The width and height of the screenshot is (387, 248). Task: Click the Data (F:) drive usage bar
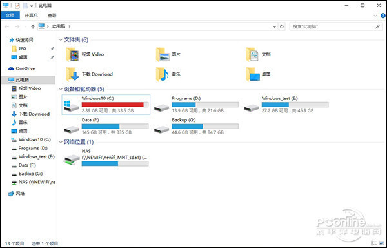click(115, 126)
